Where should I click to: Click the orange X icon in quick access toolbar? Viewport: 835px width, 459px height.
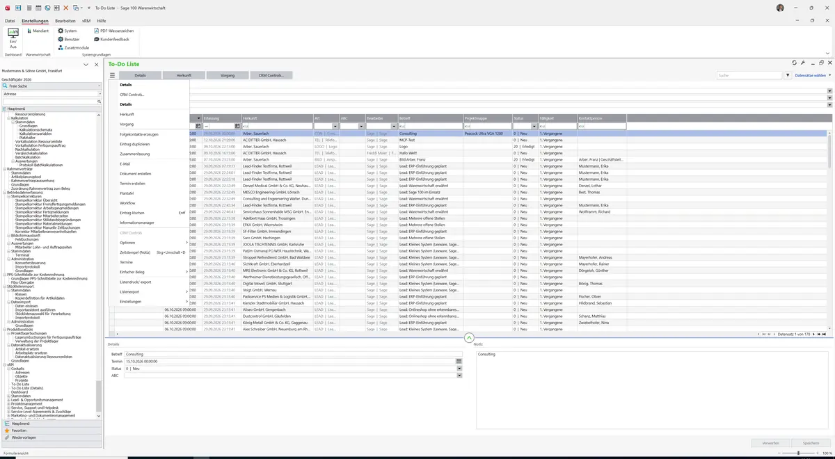(66, 8)
